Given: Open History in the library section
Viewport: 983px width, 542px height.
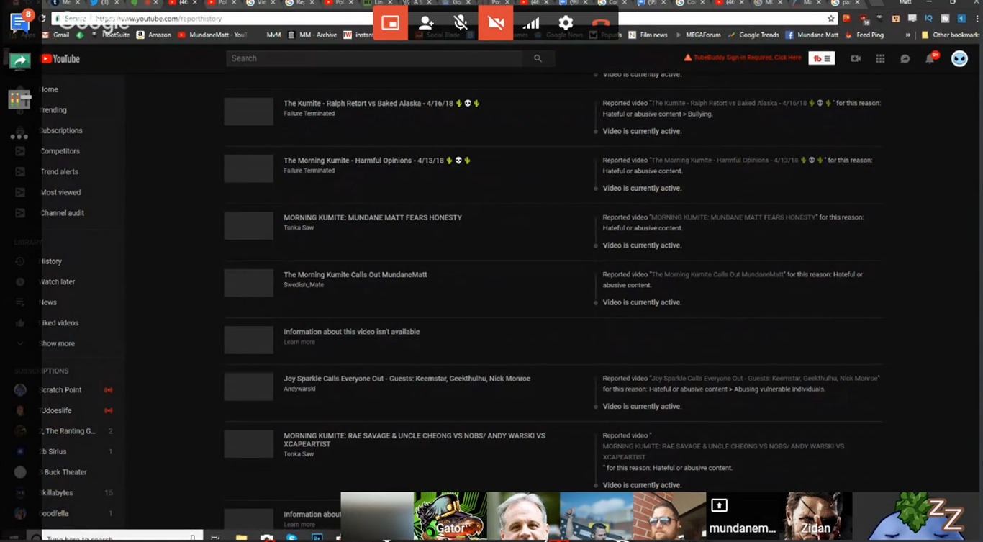Looking at the screenshot, I should [50, 261].
